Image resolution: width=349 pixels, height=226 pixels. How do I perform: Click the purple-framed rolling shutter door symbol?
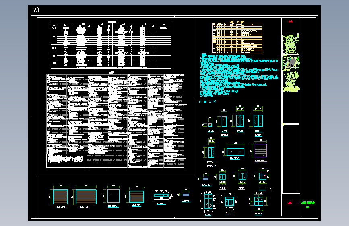(x=260, y=150)
